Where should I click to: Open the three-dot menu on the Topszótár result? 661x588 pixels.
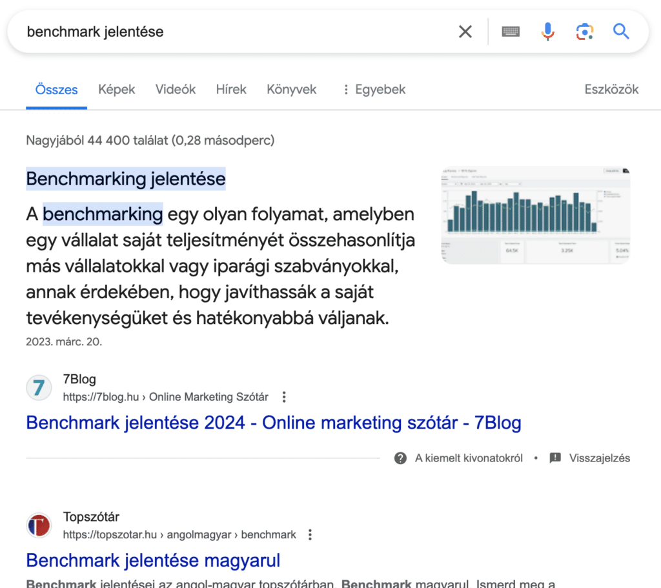(310, 534)
